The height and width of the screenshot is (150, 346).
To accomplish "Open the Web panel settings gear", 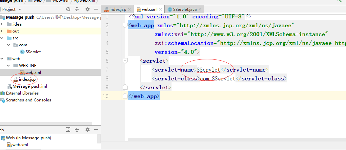I will [x=88, y=130].
